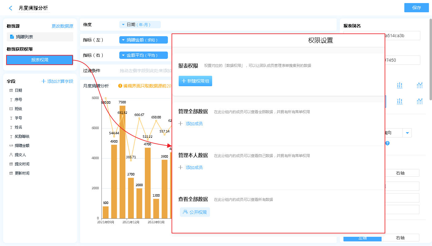
Task: Click plus icon under 管理全部数据
Action: 180,124
